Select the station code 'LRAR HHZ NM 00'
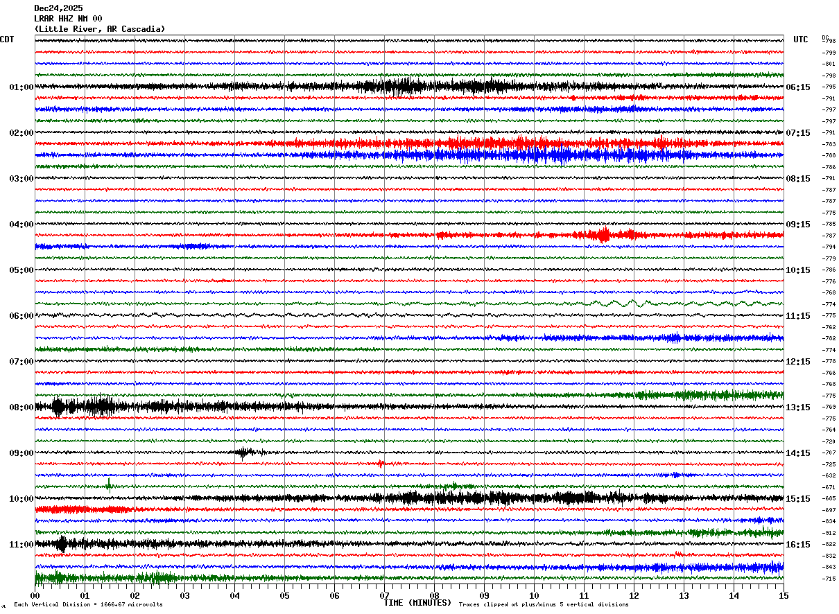 click(x=68, y=19)
